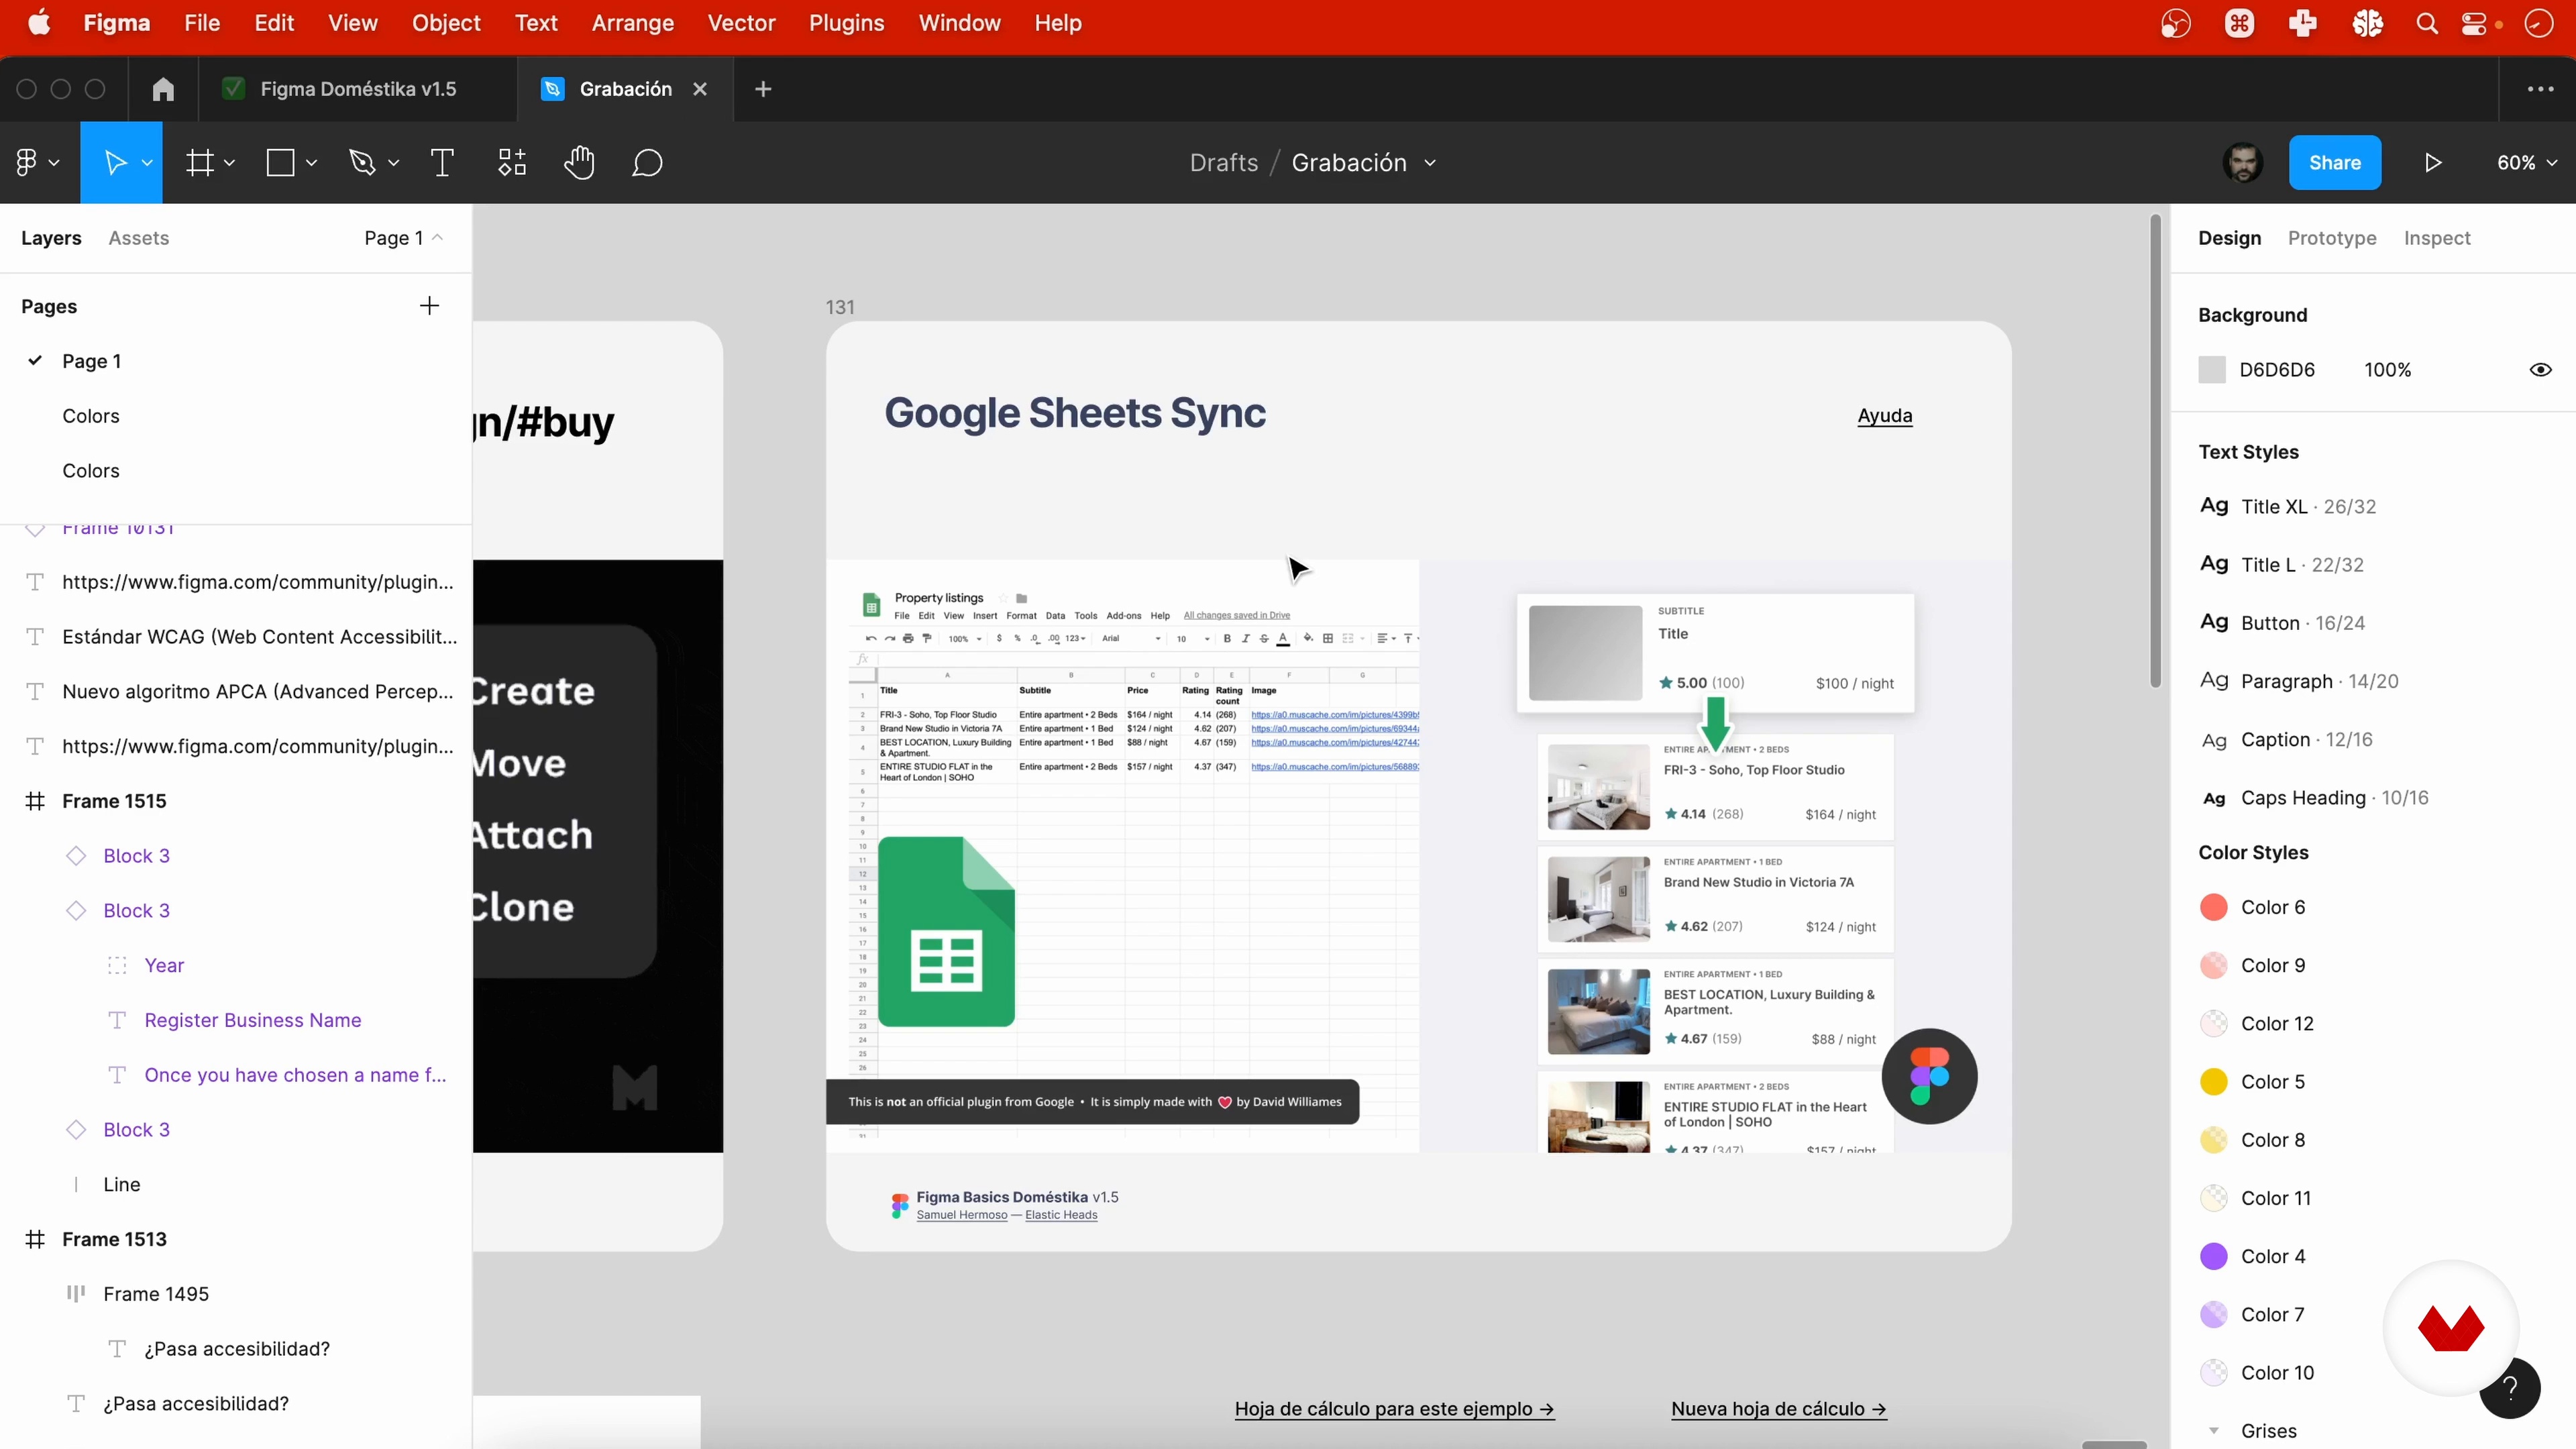Open the Arrange menu

(632, 23)
